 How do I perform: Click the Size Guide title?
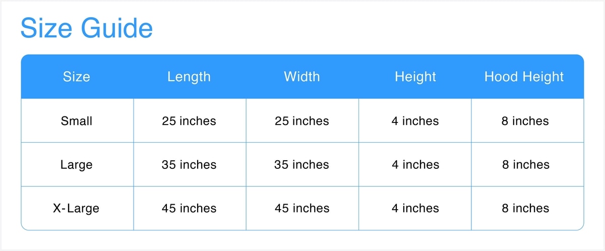86,28
